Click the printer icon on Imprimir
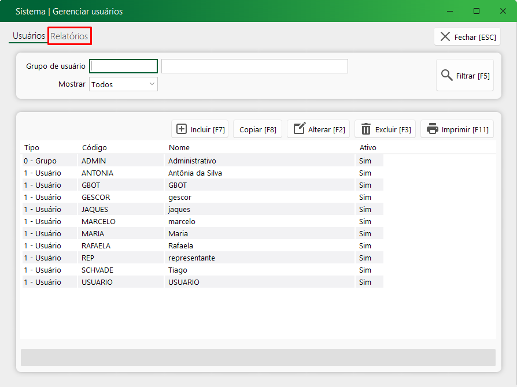The image size is (517, 387). (433, 129)
